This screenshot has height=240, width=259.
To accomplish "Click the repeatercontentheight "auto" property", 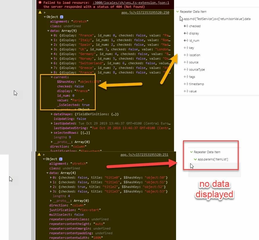I will pyautogui.click(x=77, y=224).
